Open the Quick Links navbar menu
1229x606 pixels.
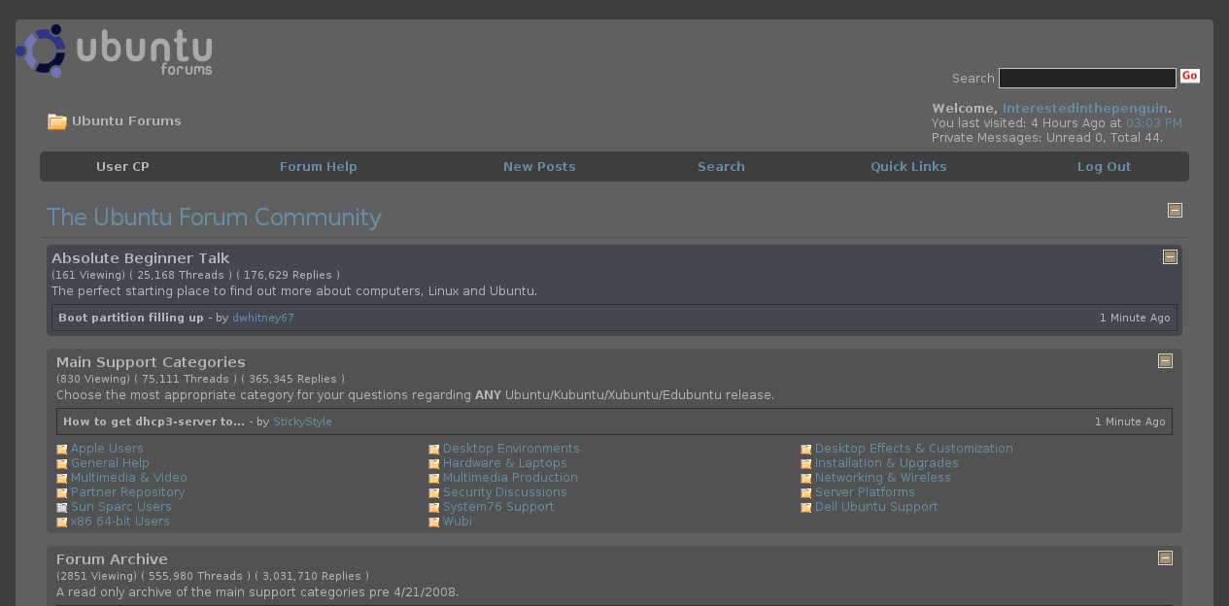(908, 167)
